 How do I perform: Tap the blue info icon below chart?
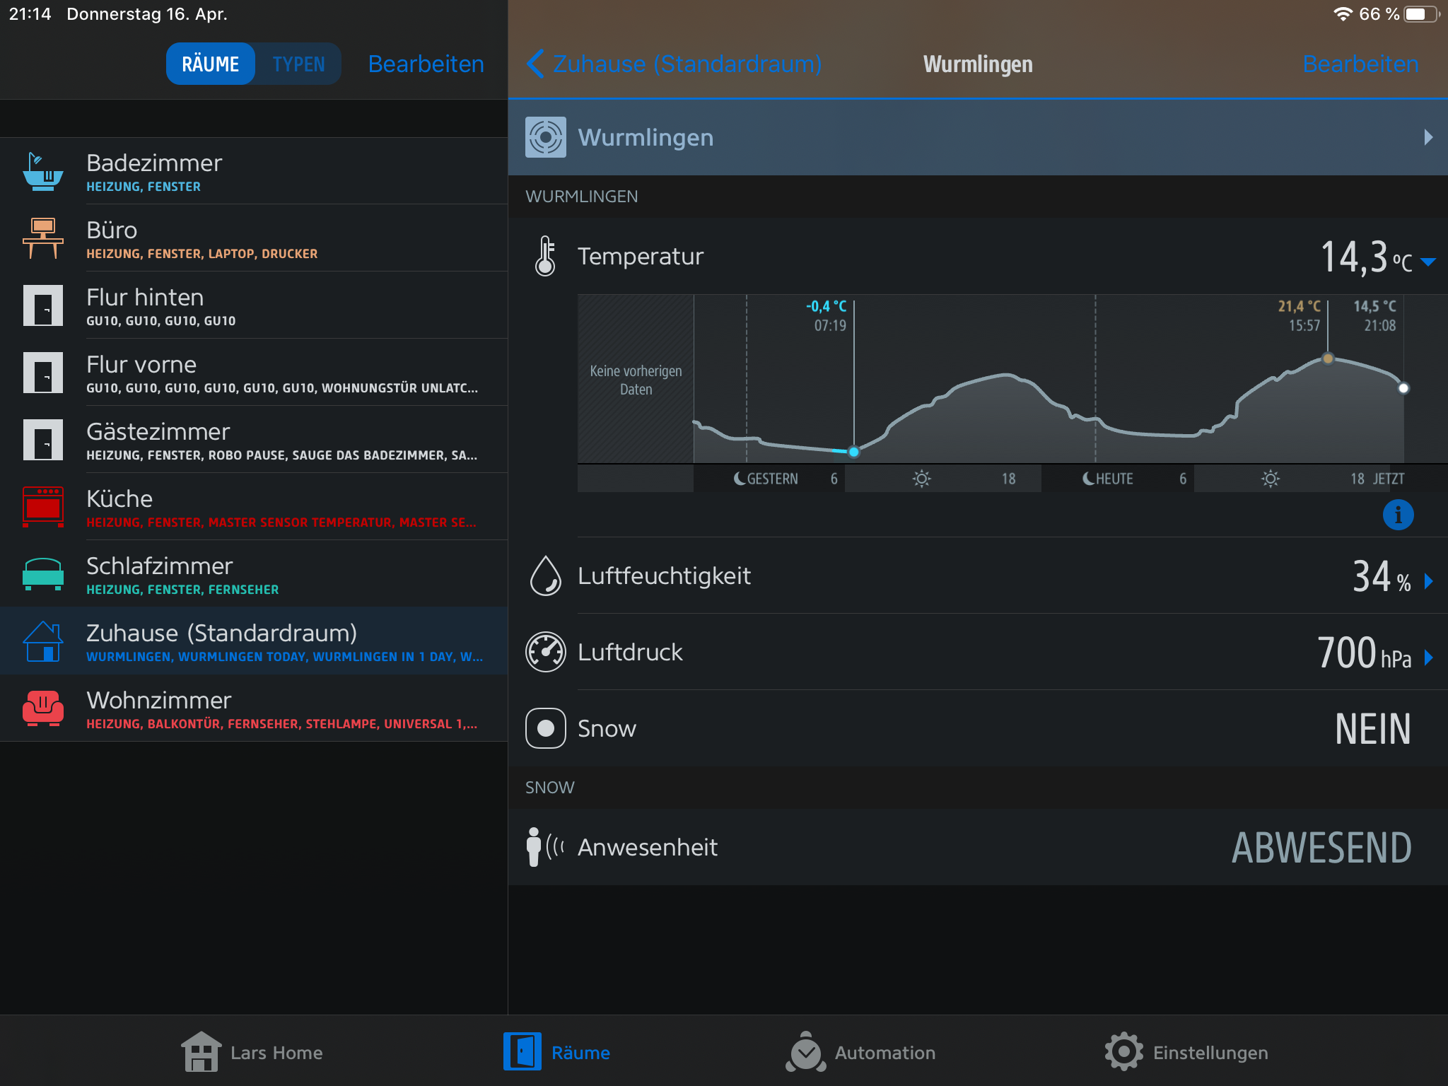pos(1398,515)
